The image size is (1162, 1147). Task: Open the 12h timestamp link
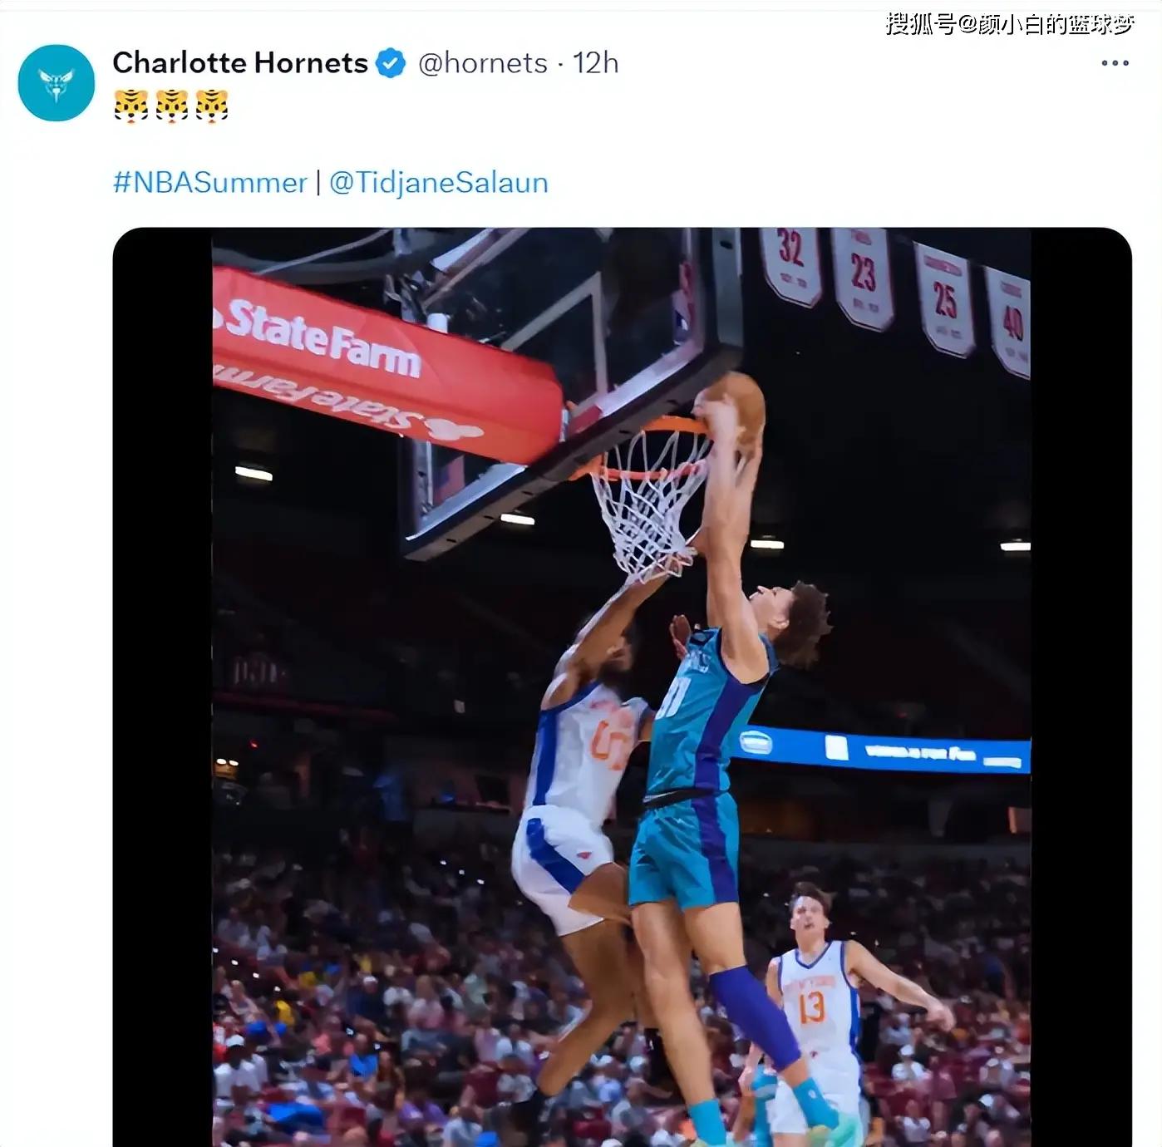595,63
